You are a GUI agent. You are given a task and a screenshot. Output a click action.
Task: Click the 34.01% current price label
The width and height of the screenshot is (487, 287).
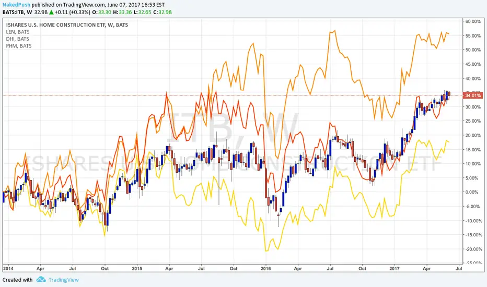(473, 95)
